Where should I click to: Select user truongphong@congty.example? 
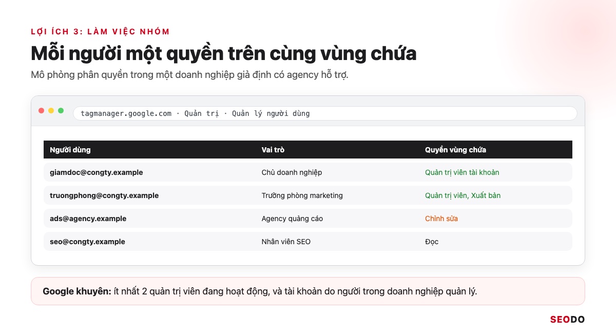click(x=104, y=195)
